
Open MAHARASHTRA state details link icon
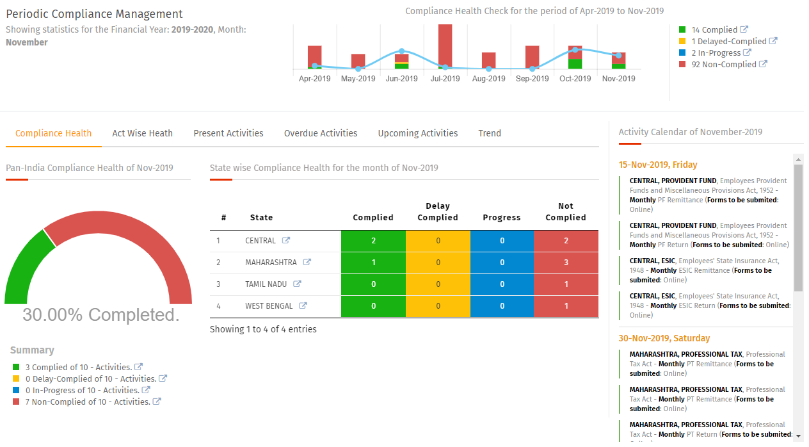pos(307,263)
